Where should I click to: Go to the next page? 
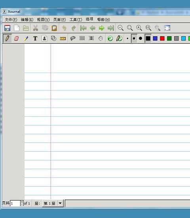coord(102,28)
